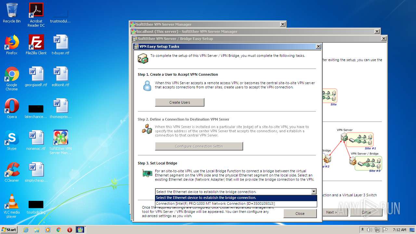The width and height of the screenshot is (416, 234).
Task: Open simplycheap document on desktop
Action: tap(36, 172)
